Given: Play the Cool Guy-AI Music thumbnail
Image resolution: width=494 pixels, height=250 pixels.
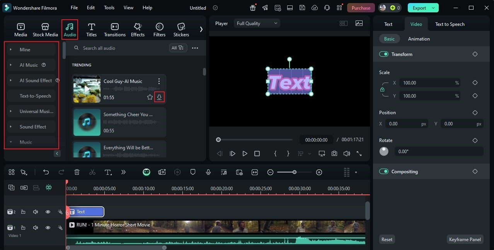Looking at the screenshot, I should point(87,89).
